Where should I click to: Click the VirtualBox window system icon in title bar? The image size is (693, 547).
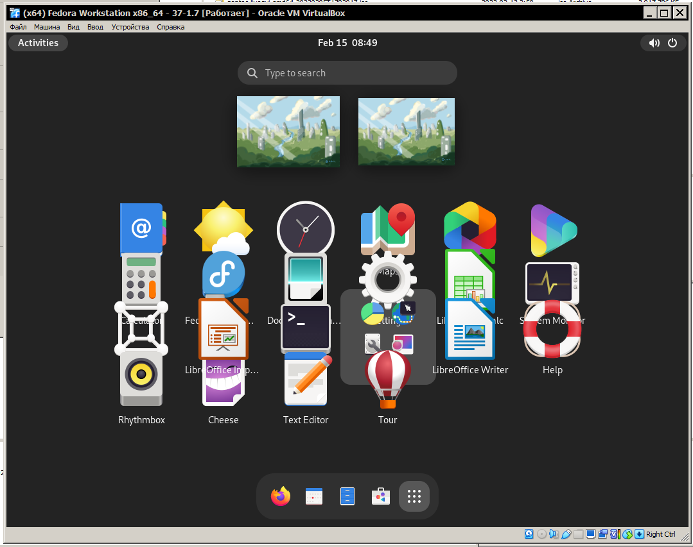point(15,13)
